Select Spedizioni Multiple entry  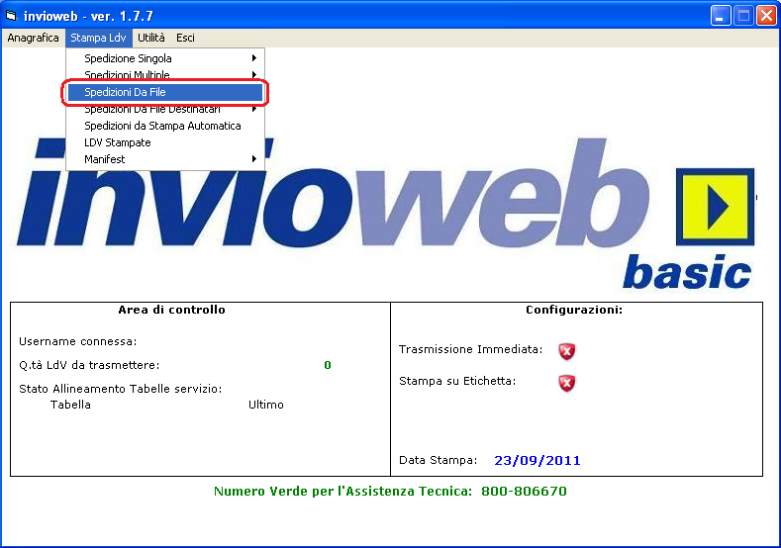pos(165,75)
